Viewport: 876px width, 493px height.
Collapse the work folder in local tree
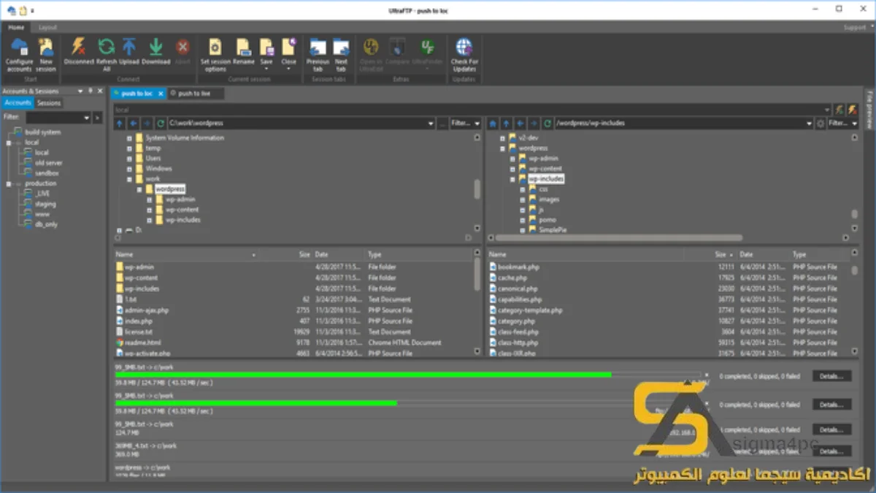pos(129,178)
